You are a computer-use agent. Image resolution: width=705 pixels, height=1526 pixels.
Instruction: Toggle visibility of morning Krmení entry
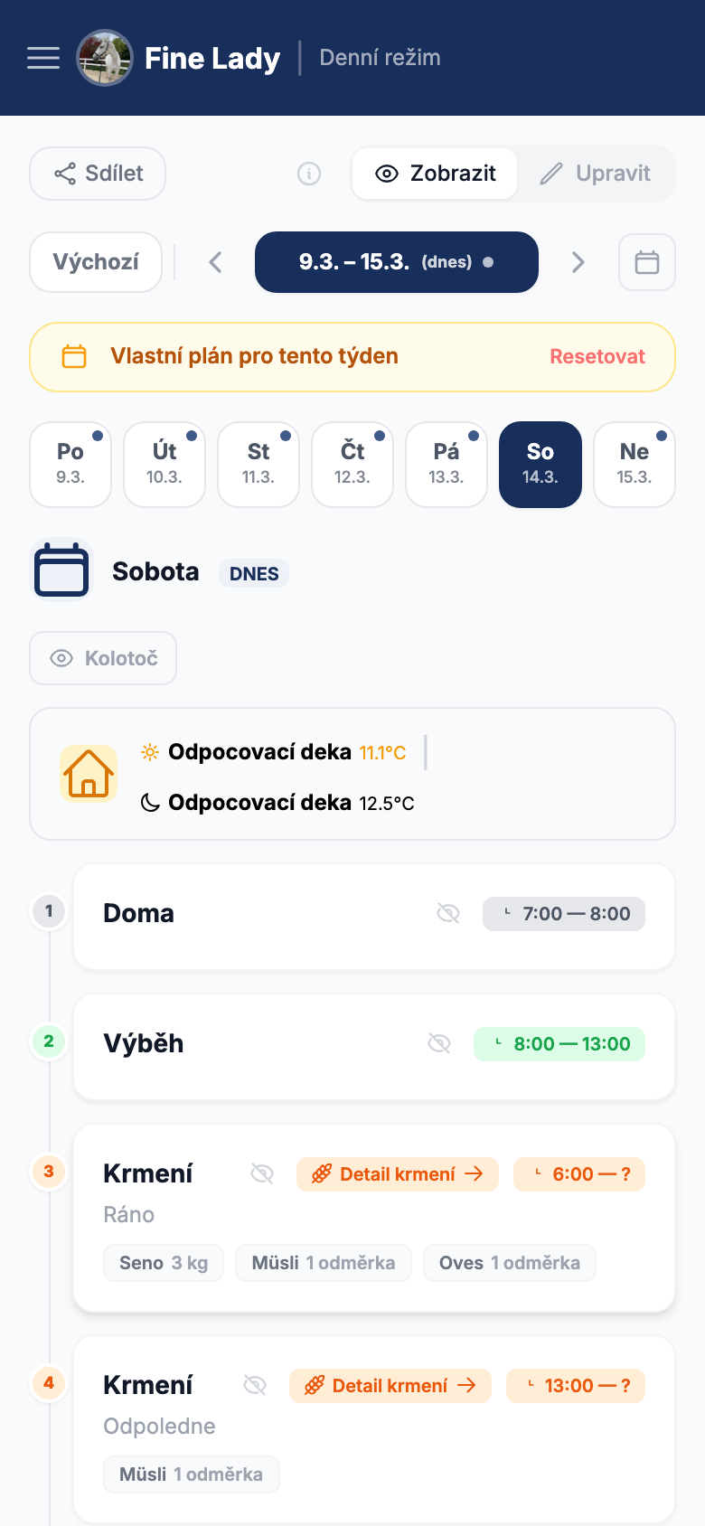tap(262, 1174)
